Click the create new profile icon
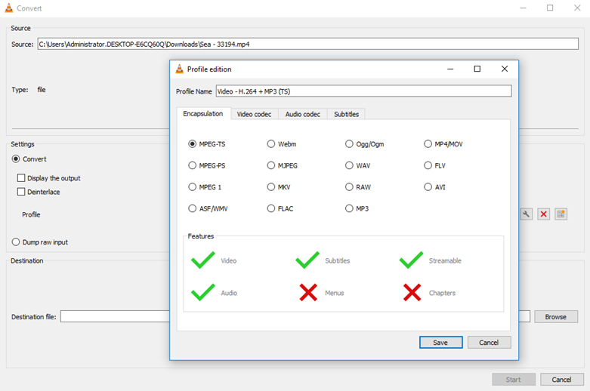This screenshot has height=391, width=590. pyautogui.click(x=561, y=214)
